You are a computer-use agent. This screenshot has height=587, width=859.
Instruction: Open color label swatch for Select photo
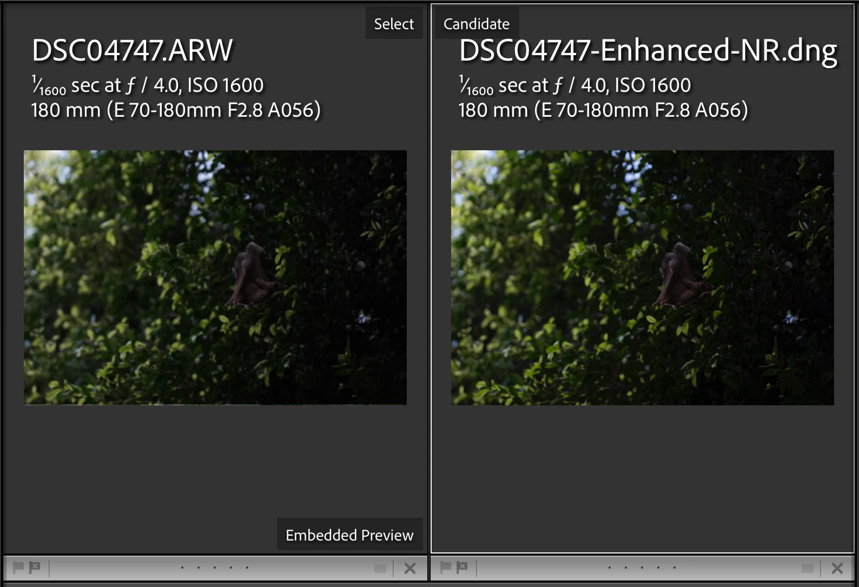coord(380,568)
